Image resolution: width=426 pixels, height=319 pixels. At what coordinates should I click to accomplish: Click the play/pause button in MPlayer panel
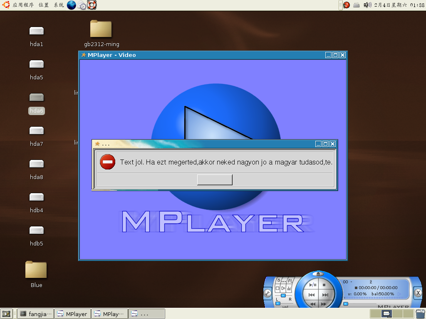tap(313, 285)
